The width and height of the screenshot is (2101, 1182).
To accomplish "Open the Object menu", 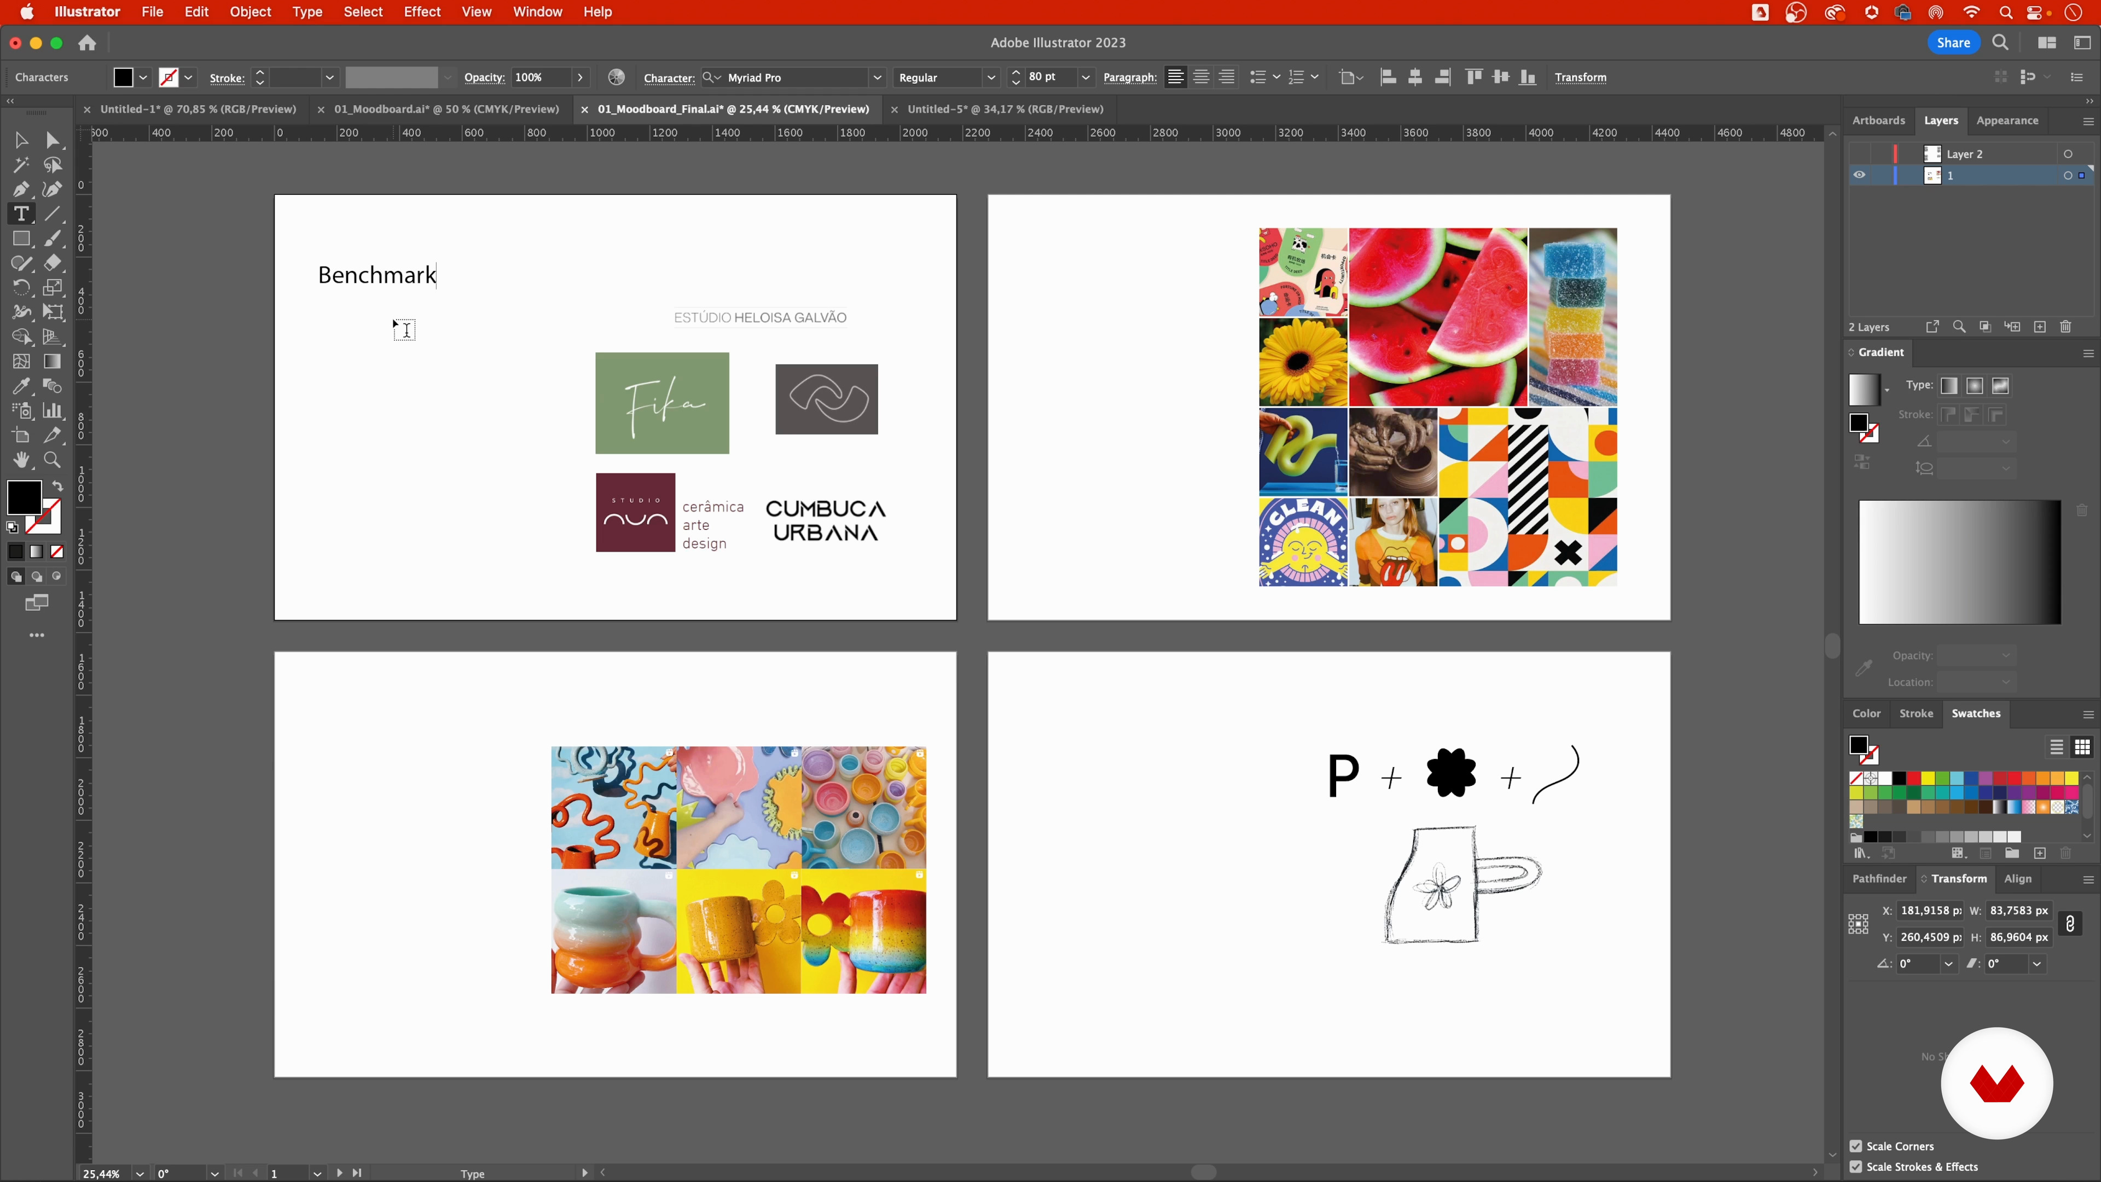I will 251,12.
